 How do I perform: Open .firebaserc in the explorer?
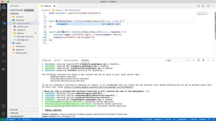click(23, 46)
